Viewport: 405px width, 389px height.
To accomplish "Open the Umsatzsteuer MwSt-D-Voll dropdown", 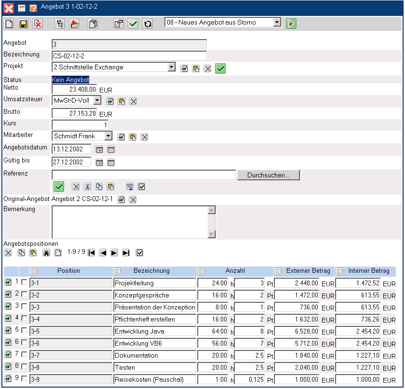I will 97,100.
